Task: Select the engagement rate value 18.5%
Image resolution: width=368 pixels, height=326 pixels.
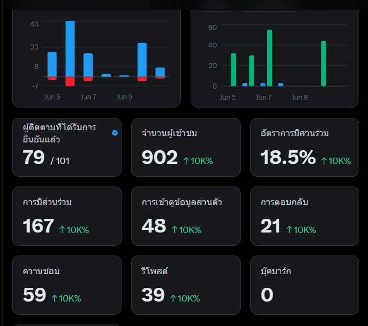Action: (288, 157)
